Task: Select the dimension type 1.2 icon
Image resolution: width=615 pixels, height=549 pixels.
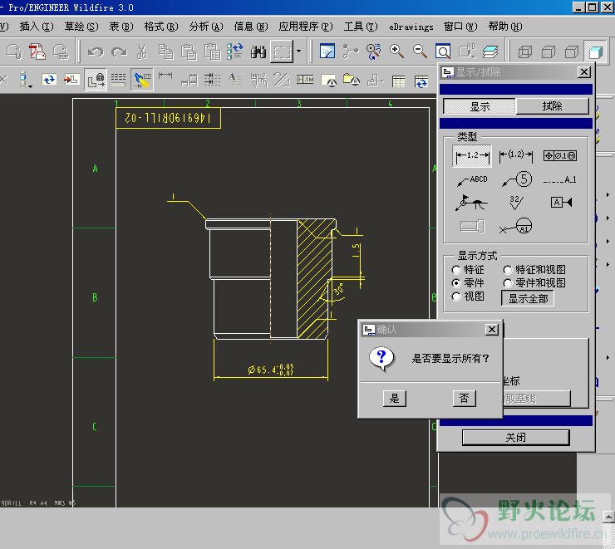Action: pyautogui.click(x=472, y=156)
